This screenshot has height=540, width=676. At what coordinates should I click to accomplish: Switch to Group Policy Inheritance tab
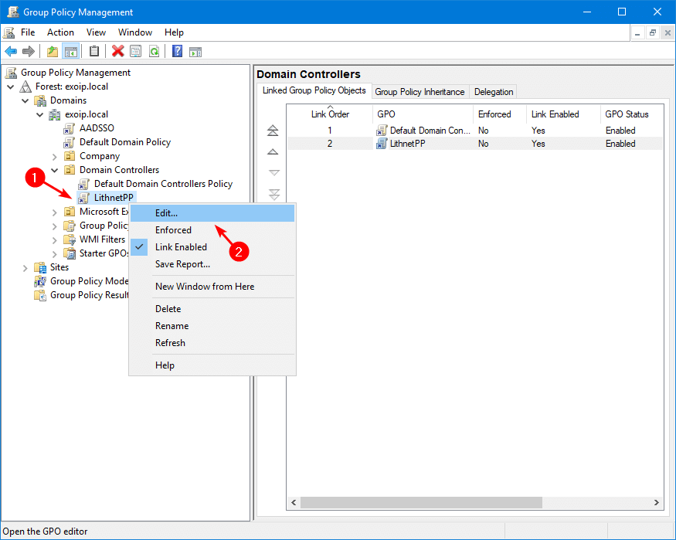420,92
